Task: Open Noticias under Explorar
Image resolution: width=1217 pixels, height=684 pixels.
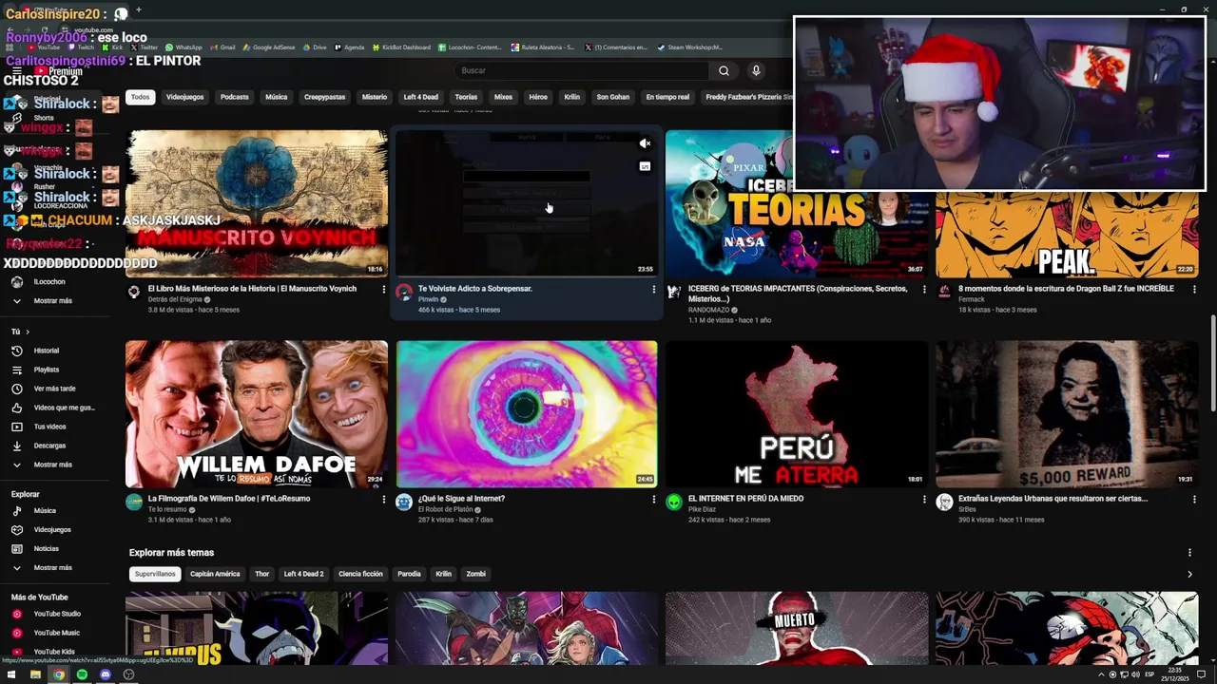Action: click(46, 548)
